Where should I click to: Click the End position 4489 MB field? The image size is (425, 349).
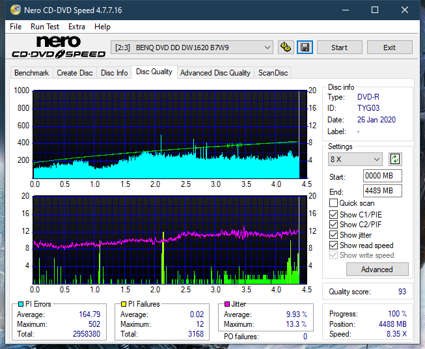[x=383, y=191]
